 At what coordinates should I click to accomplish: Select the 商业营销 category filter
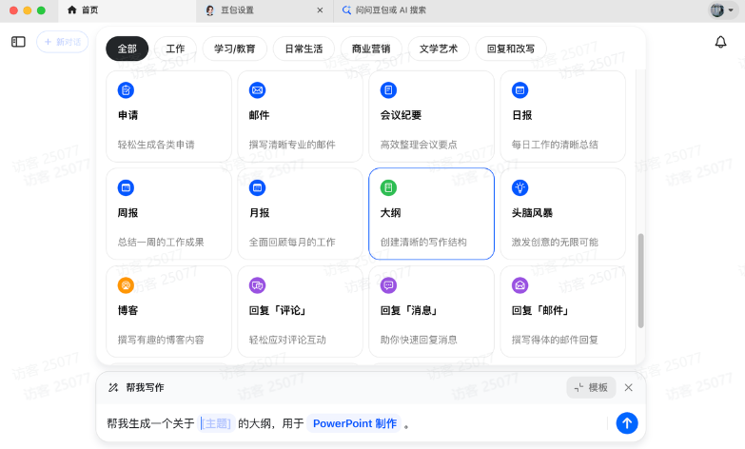[371, 49]
